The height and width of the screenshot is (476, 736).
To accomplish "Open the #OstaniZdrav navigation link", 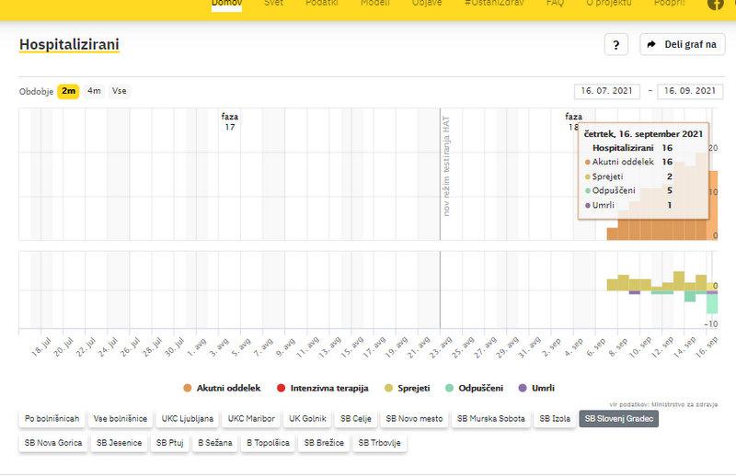I will click(x=494, y=4).
